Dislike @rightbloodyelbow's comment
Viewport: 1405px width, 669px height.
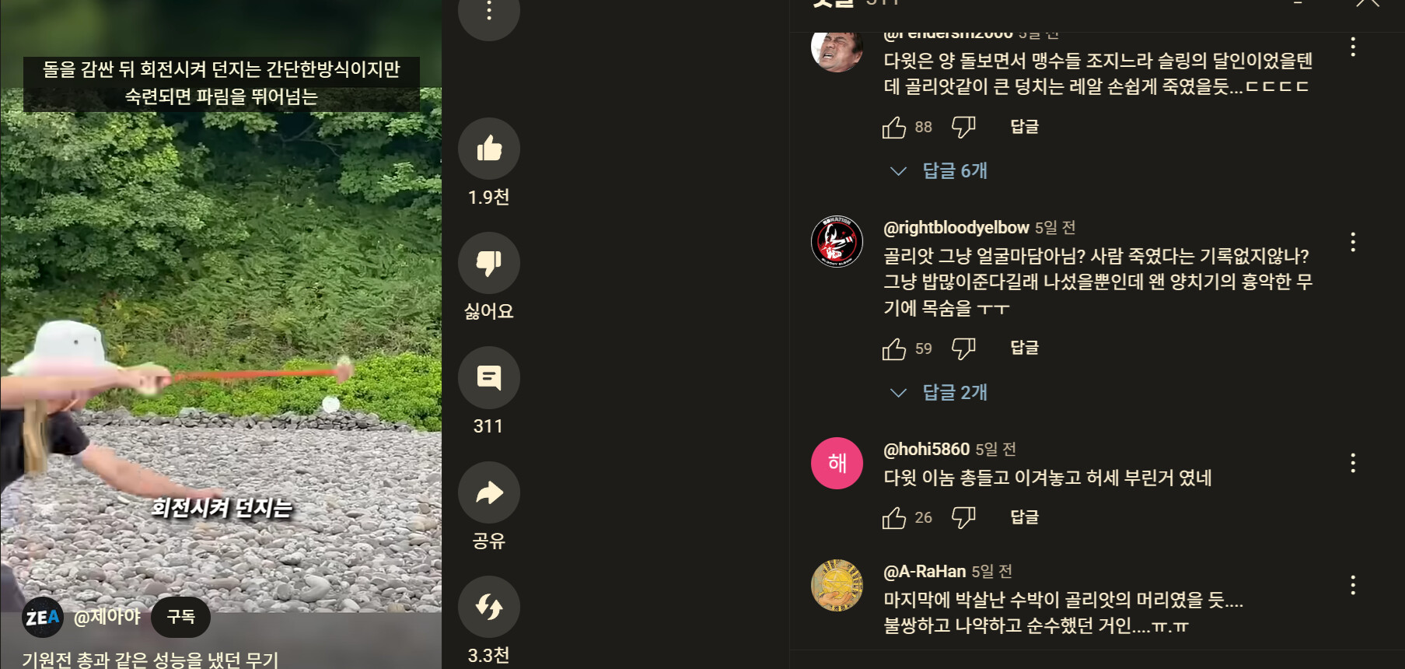pyautogui.click(x=963, y=349)
